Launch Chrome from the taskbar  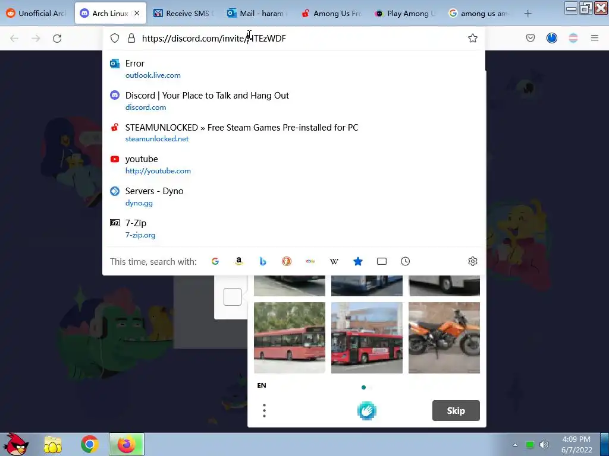coord(89,444)
